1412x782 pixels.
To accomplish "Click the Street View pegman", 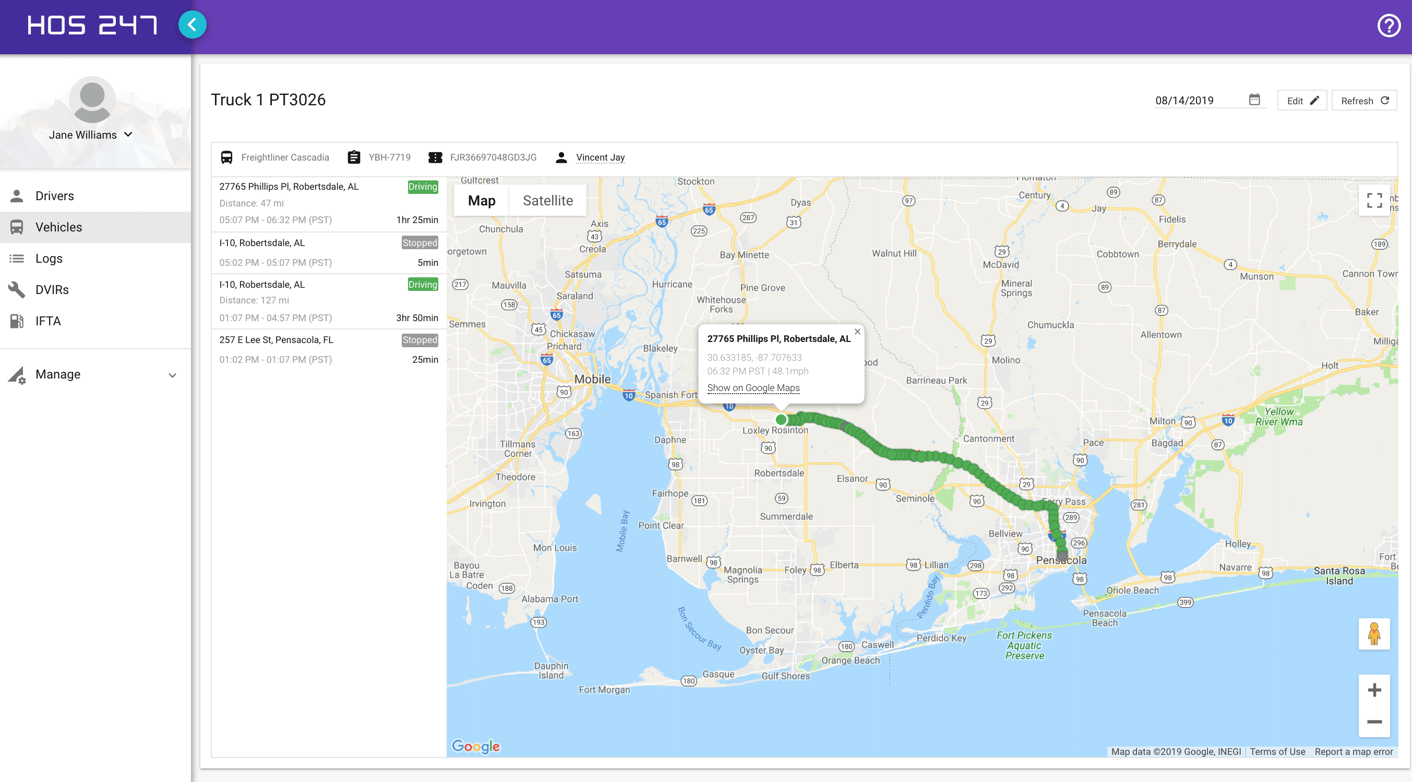I will click(x=1374, y=633).
